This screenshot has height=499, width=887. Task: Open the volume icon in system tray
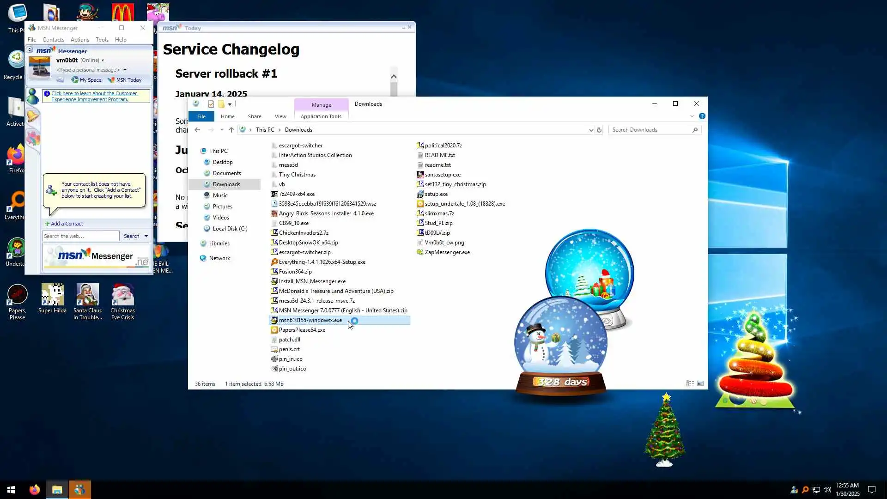[827, 490]
